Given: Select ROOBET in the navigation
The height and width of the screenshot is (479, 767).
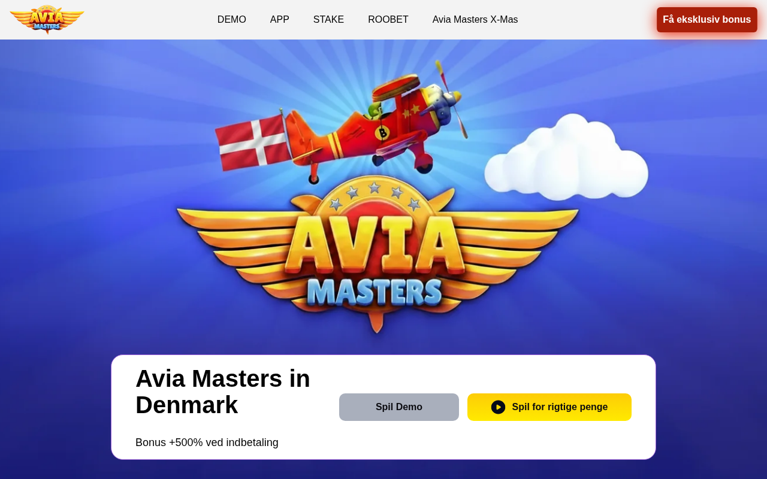Looking at the screenshot, I should pyautogui.click(x=388, y=20).
